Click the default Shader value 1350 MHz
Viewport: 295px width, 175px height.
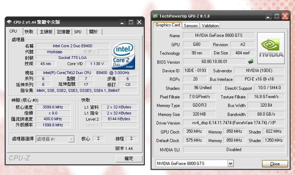click(x=274, y=140)
